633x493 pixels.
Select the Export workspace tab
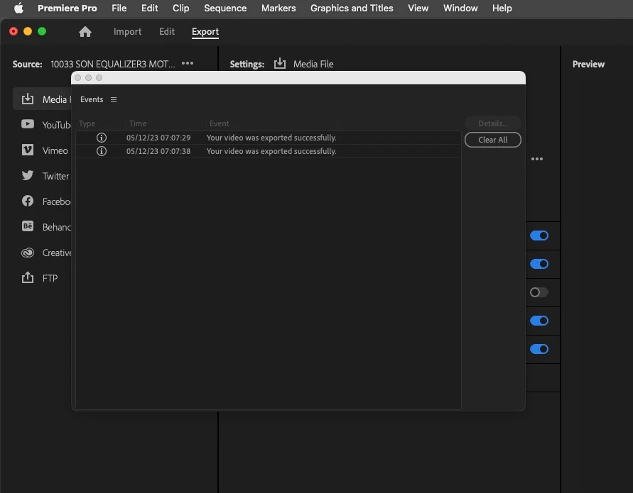(205, 31)
